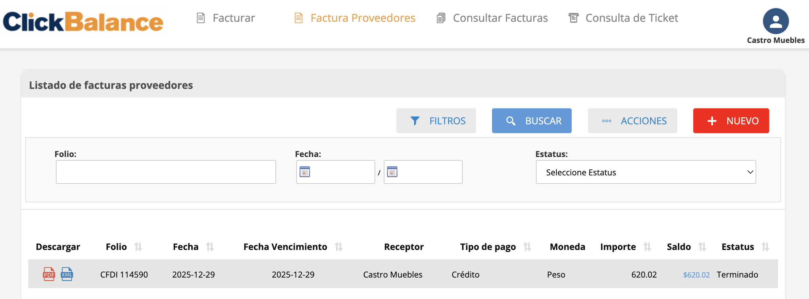
Task: Click the Descargar column header
Action: 58,247
